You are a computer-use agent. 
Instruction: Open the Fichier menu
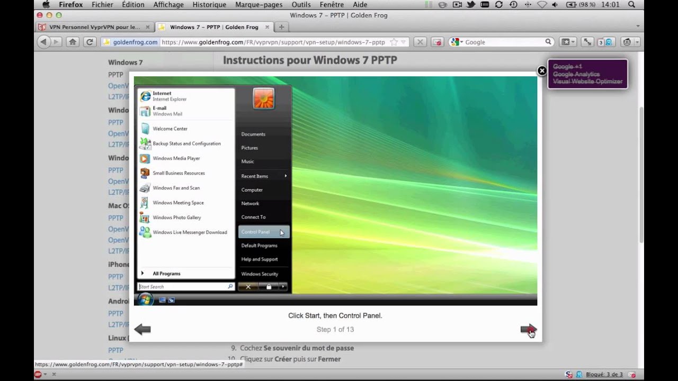point(102,5)
